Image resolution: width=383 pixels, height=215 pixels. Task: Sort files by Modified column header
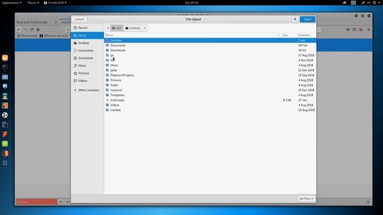pyautogui.click(x=306, y=35)
